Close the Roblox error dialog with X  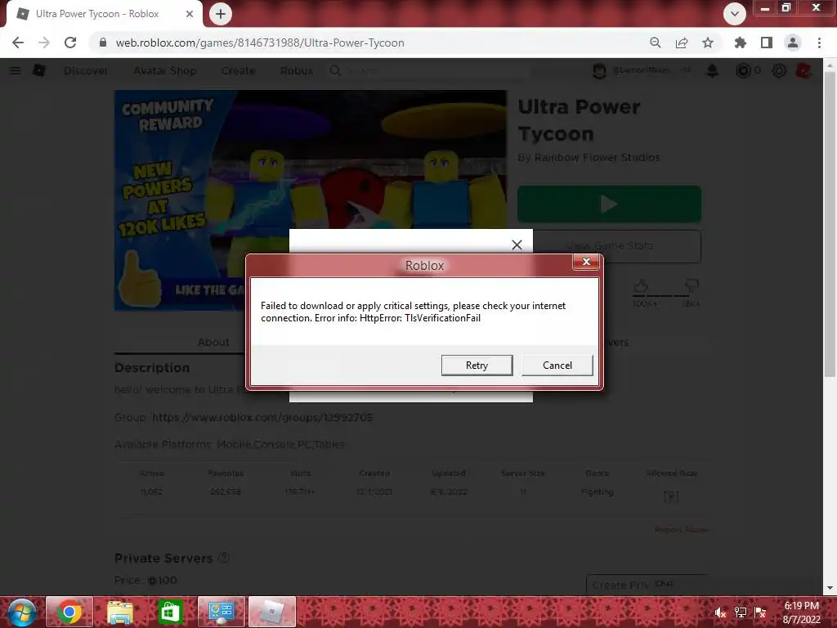point(585,262)
